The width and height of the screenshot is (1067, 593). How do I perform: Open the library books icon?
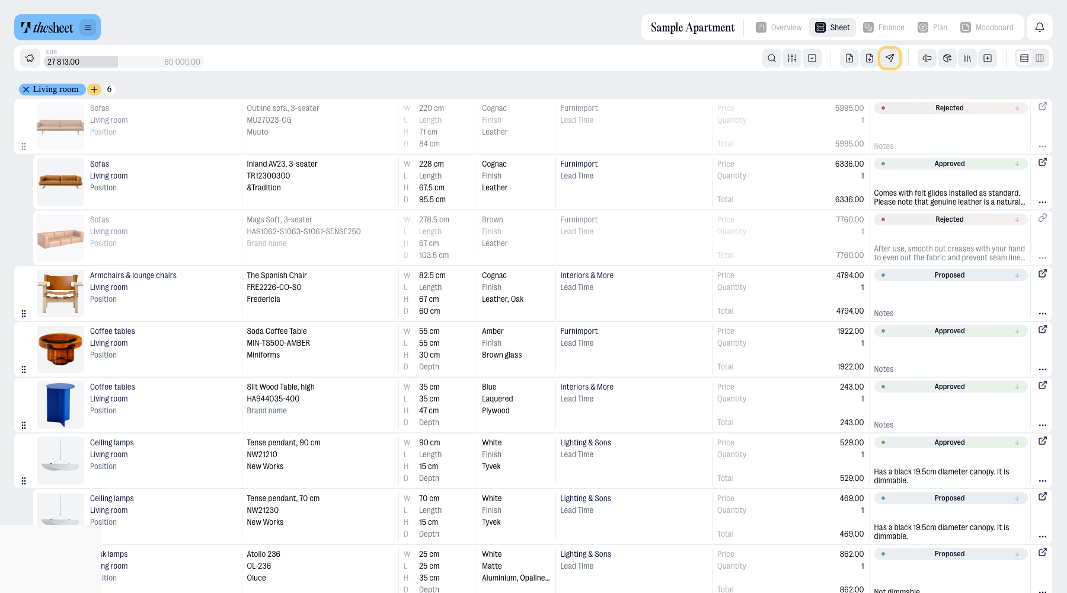[x=967, y=58]
